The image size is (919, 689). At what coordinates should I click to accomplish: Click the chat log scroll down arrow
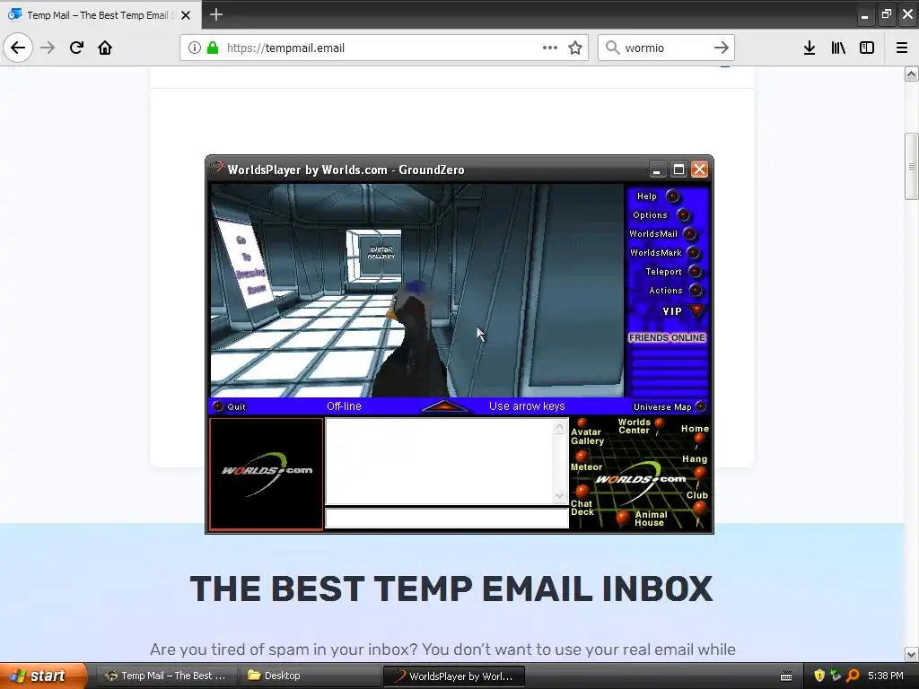click(x=560, y=496)
